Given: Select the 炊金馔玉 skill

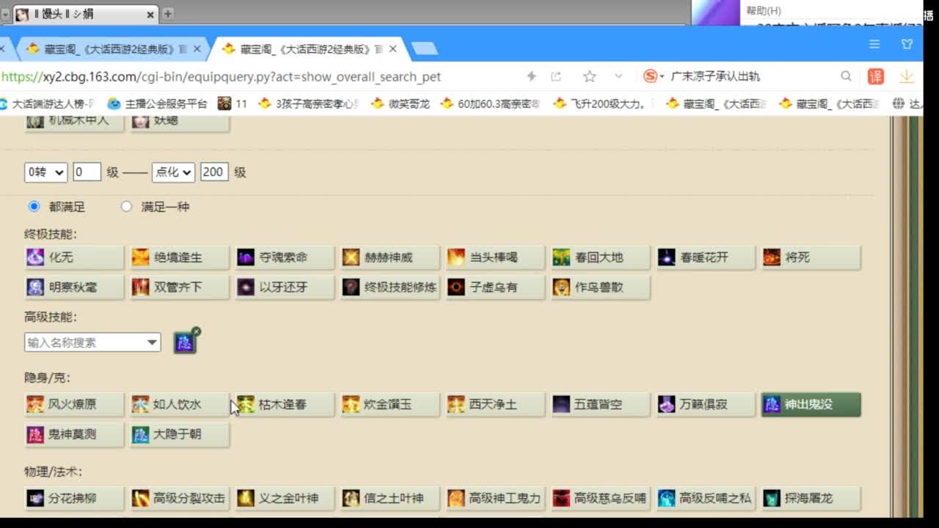Looking at the screenshot, I should 390,404.
